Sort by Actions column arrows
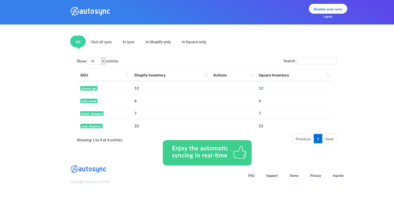 click(251, 75)
